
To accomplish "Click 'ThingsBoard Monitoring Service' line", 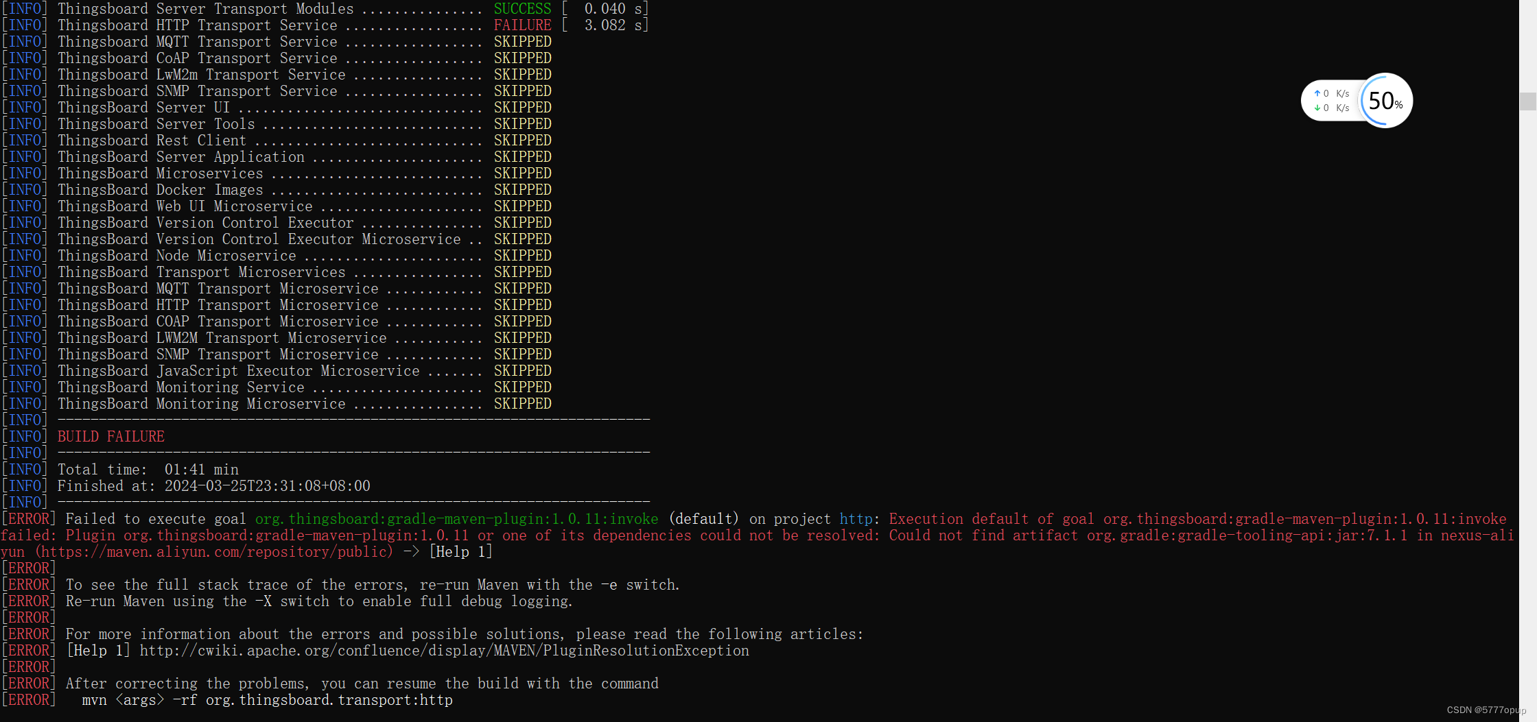I will pos(277,387).
